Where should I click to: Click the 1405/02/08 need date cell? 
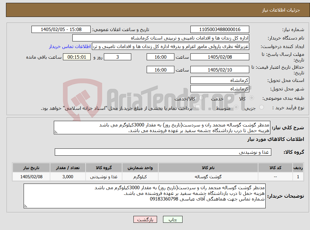[31, 177]
